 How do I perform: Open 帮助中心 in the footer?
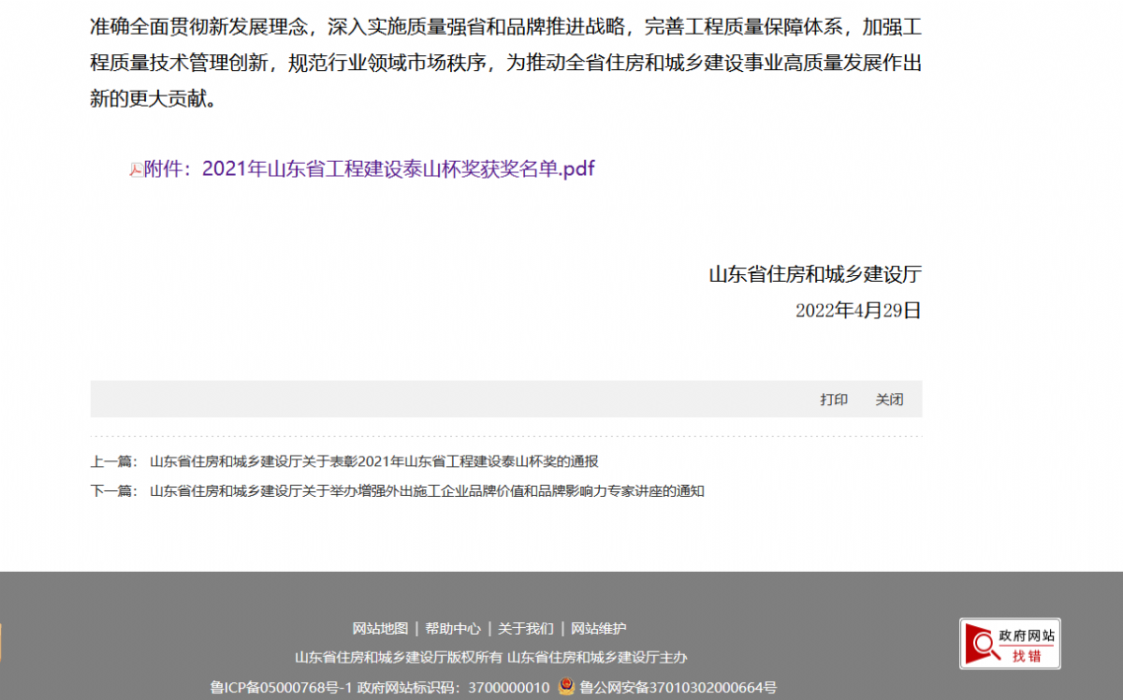[453, 629]
